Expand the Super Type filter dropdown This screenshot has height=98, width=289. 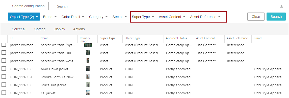[x=143, y=17]
